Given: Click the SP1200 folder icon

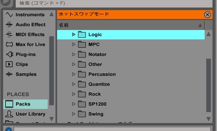Looking at the screenshot, I should [82, 104].
